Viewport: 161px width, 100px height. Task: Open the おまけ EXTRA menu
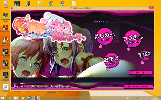point(111,60)
